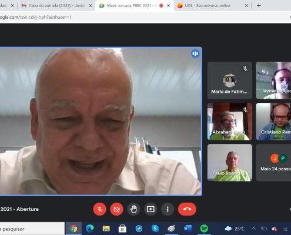This screenshot has width=291, height=235.
Task: Open Skype from the taskbar
Action: tap(155, 229)
